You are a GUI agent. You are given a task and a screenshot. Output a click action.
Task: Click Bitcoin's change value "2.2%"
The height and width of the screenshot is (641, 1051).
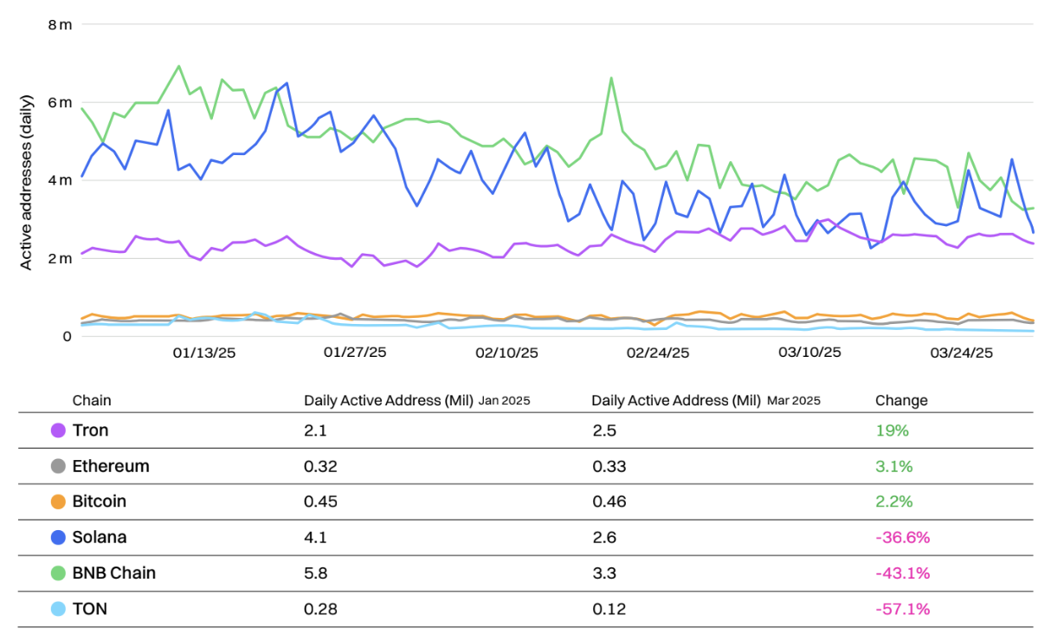(x=894, y=502)
